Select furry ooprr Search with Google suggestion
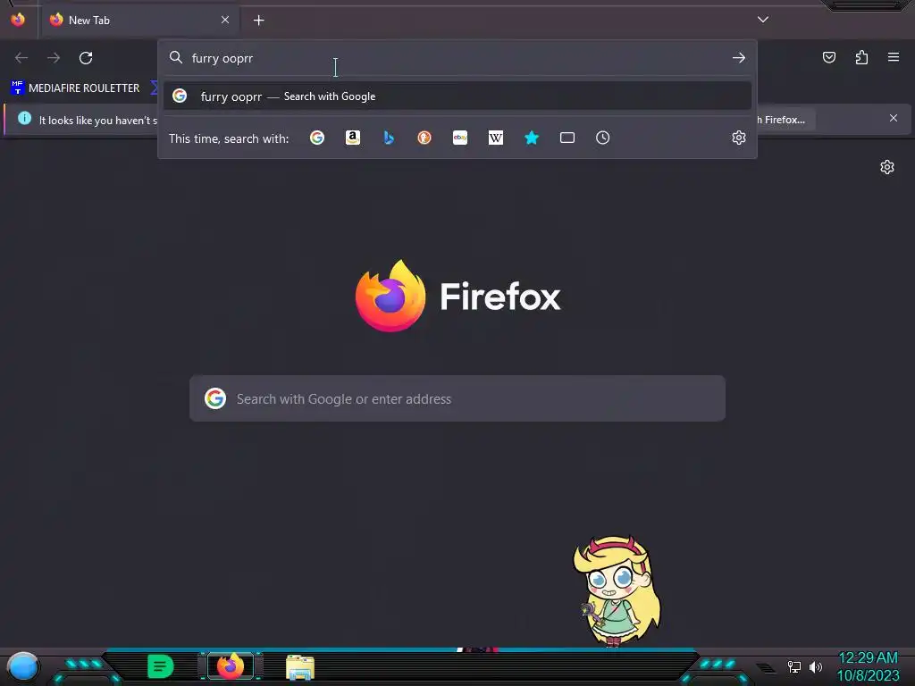 [457, 96]
